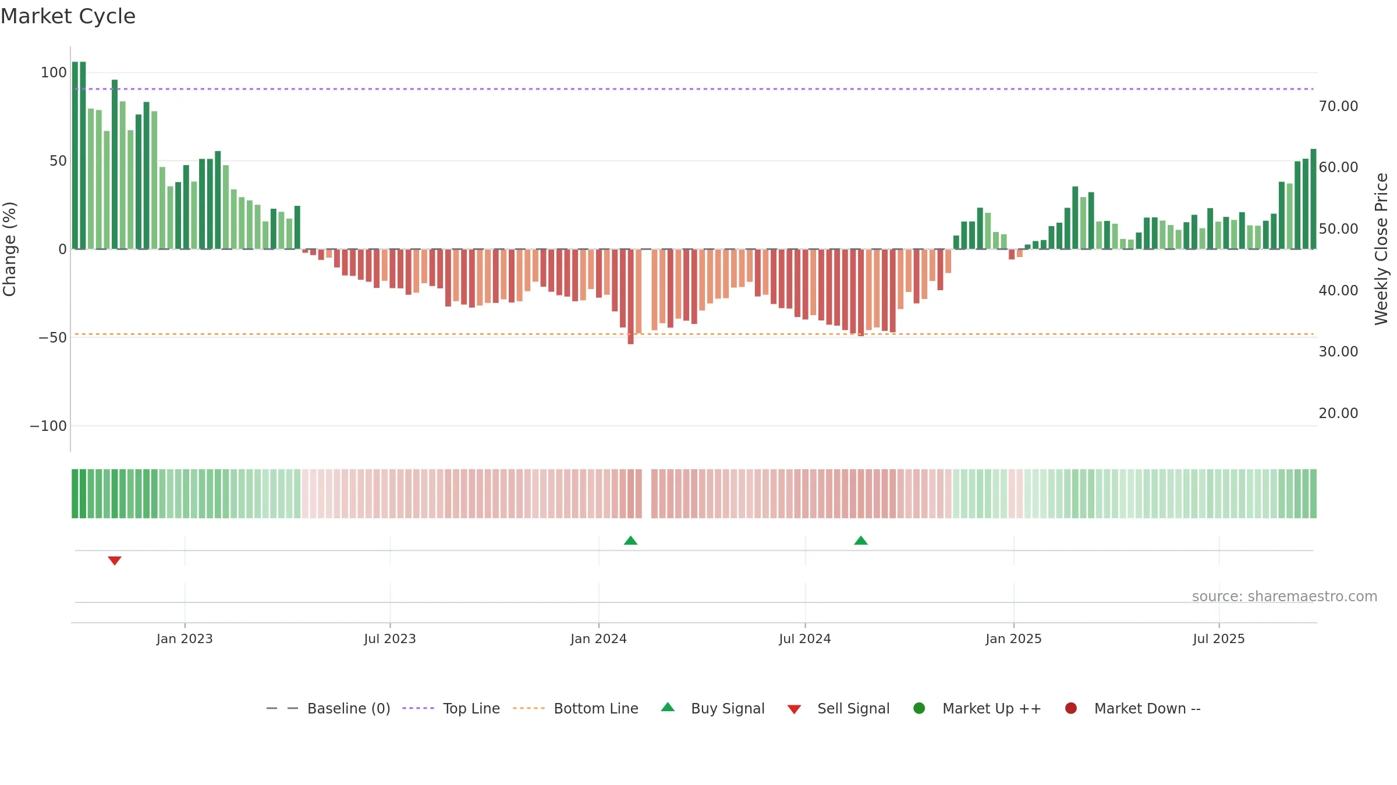The width and height of the screenshot is (1397, 785).
Task: Click the white gap in the heat strip
Action: pyautogui.click(x=646, y=494)
